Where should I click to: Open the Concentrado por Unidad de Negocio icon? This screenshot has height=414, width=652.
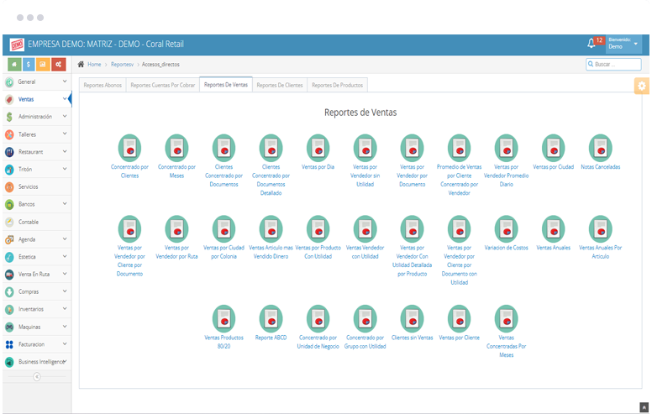click(318, 319)
